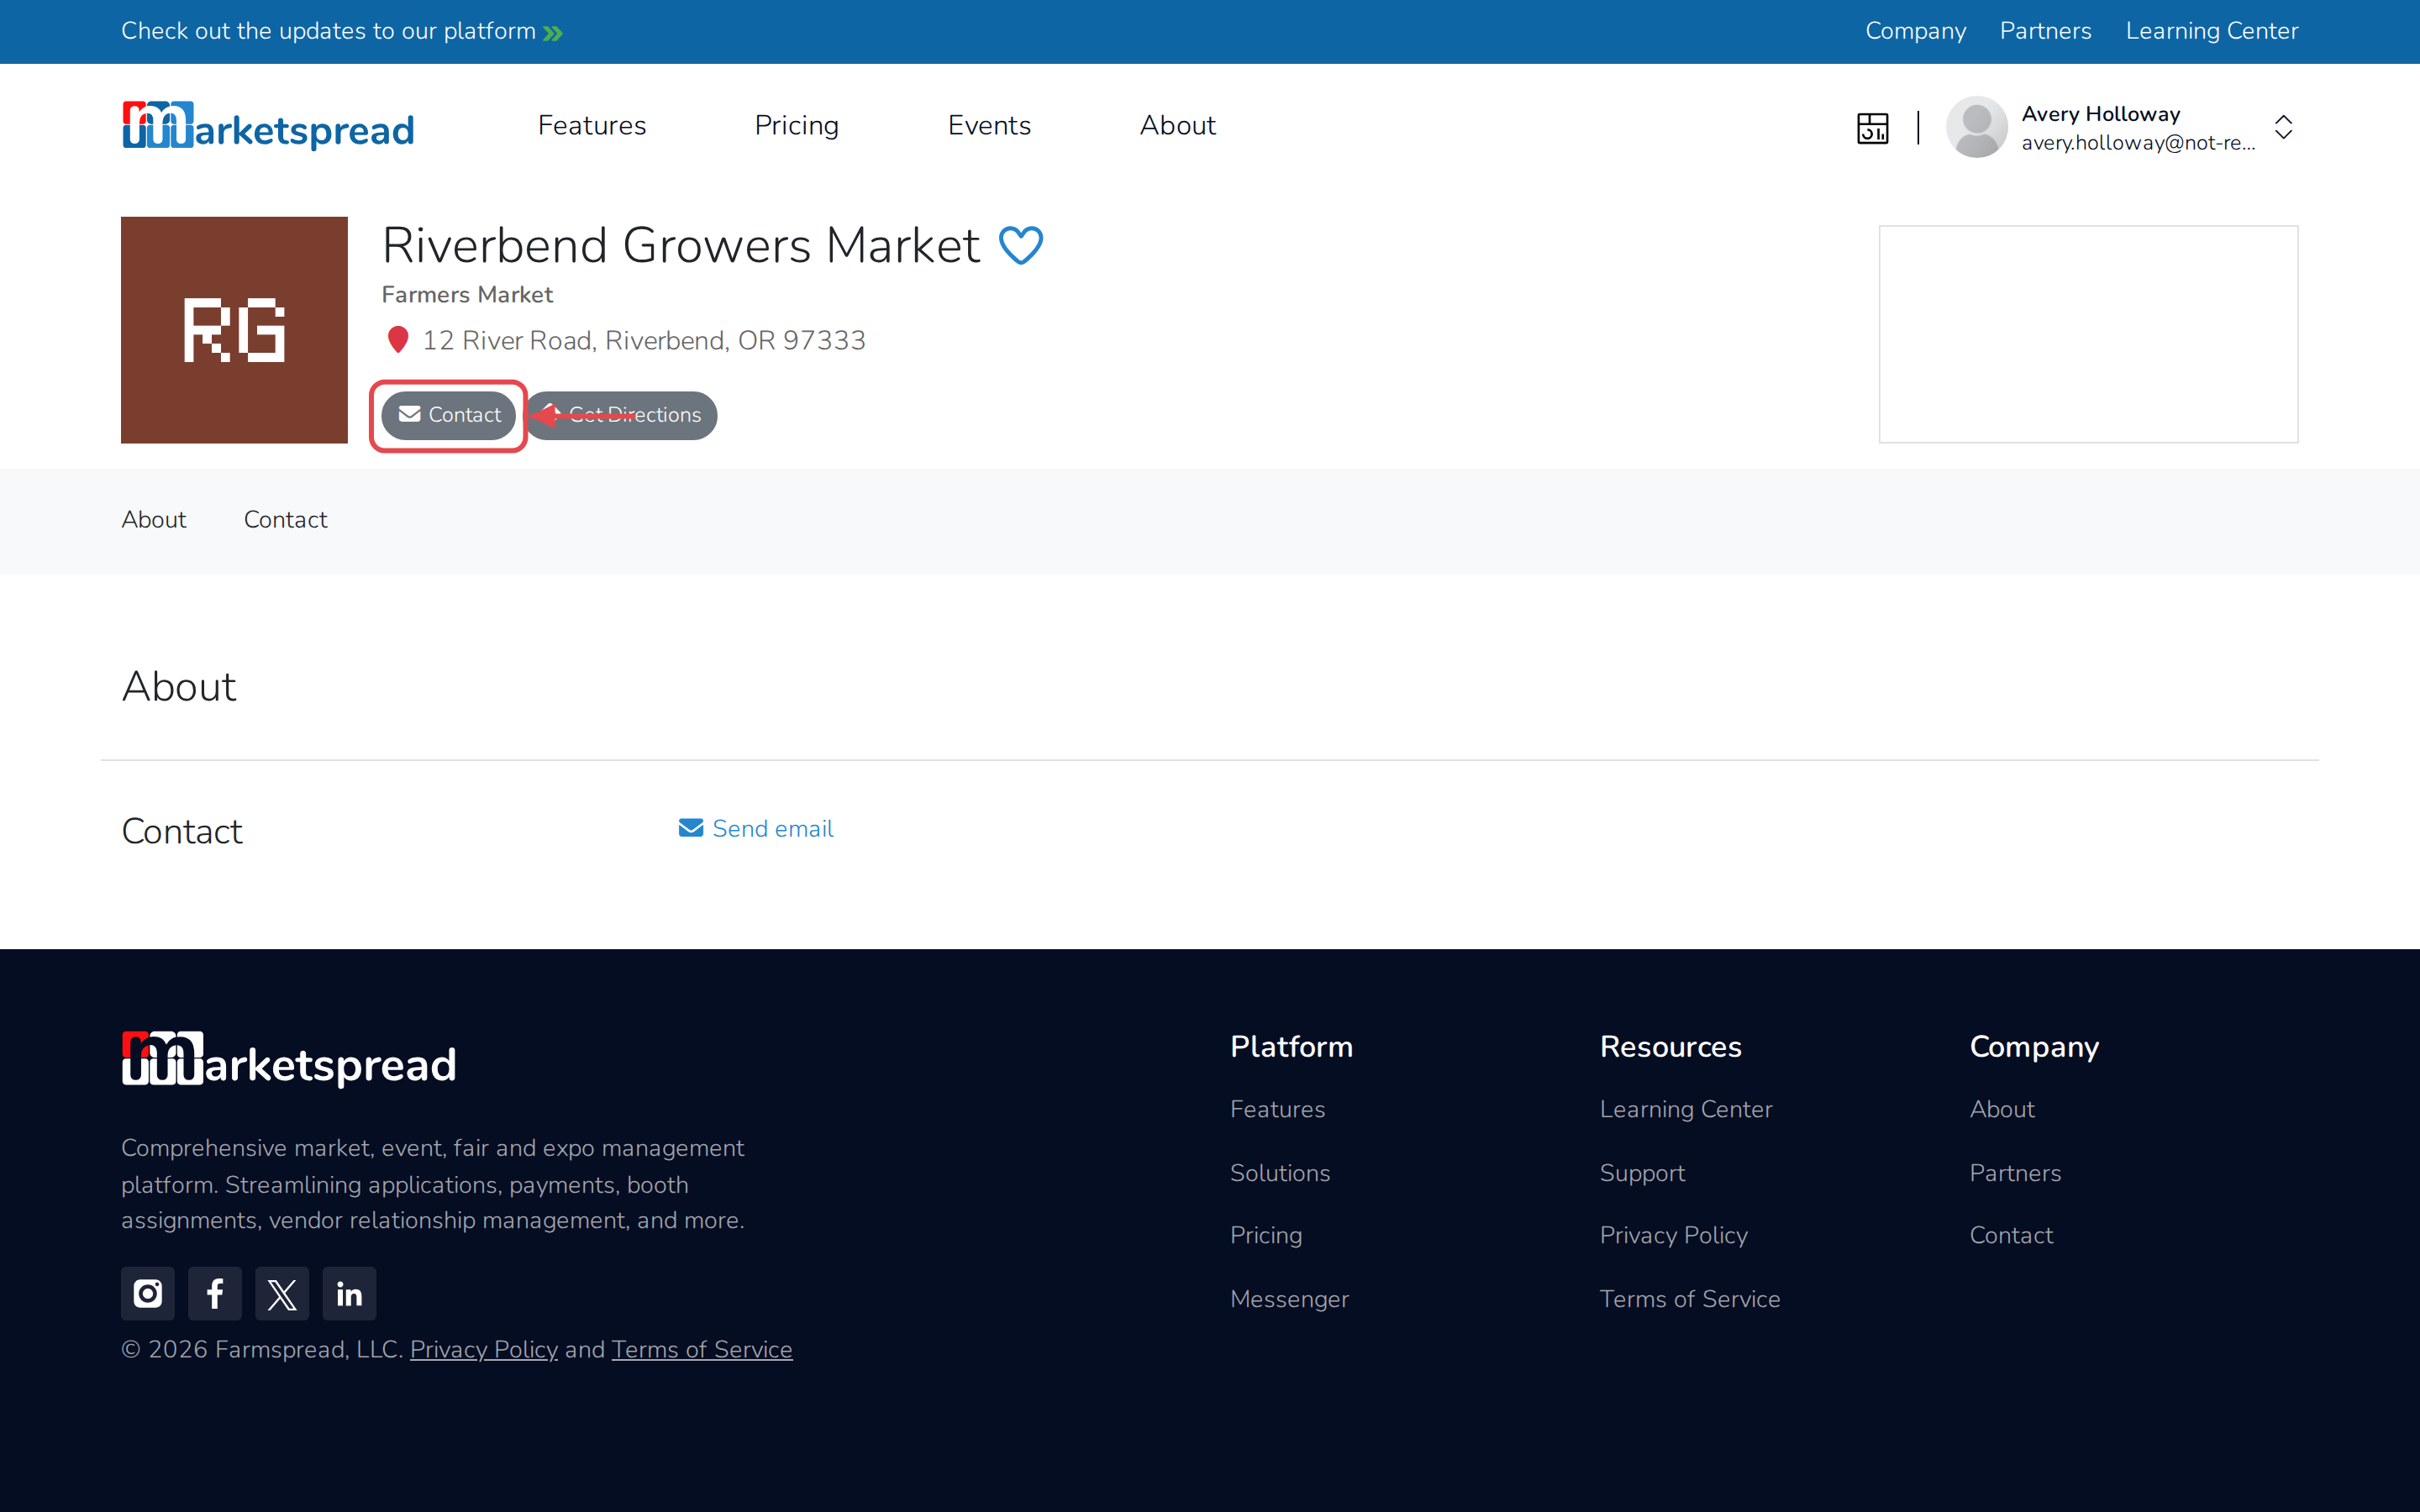Open Learning Center in top bar
The image size is (2420, 1512).
point(2211,31)
